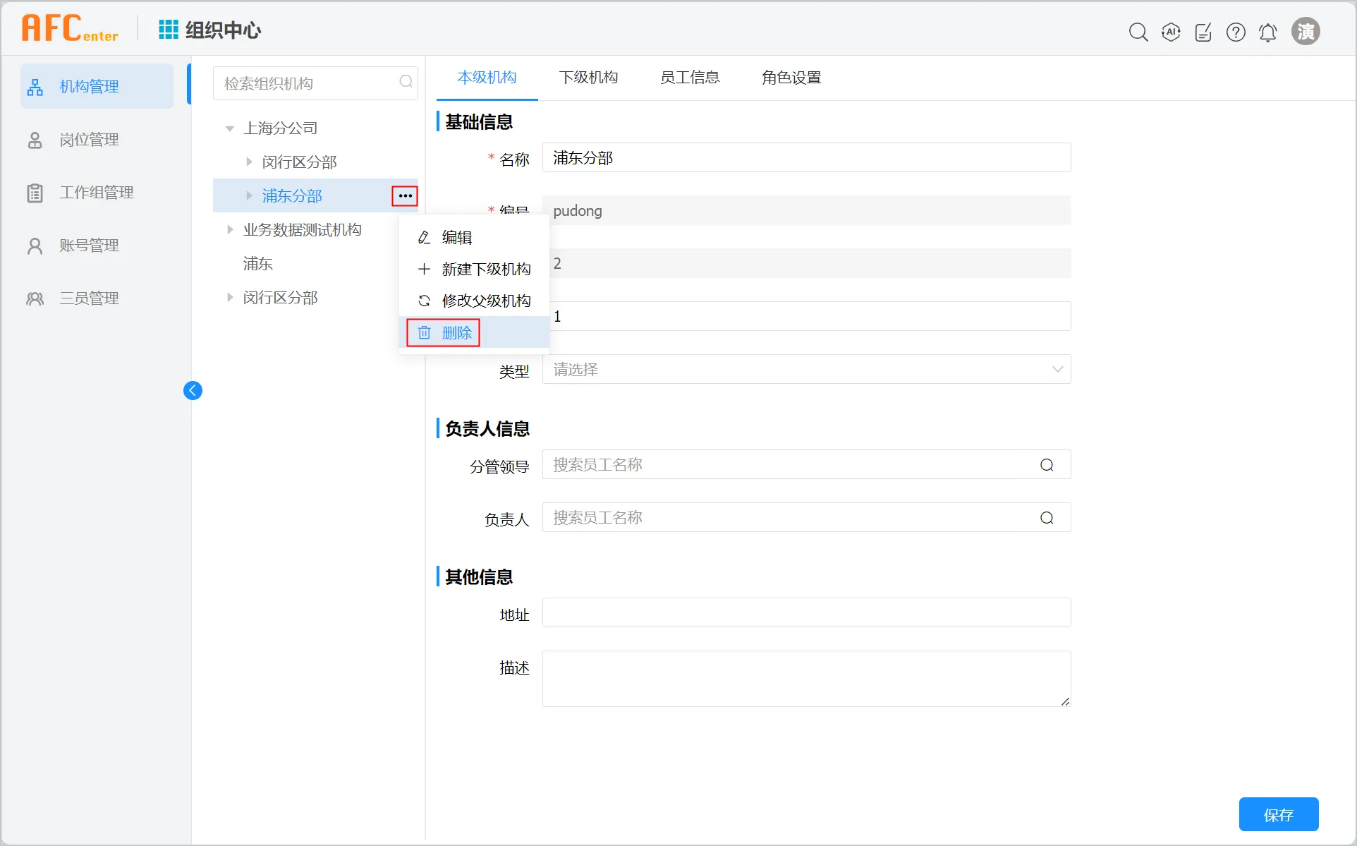This screenshot has width=1357, height=846.
Task: Choose 新建下级机构 in the context menu
Action: tap(485, 269)
